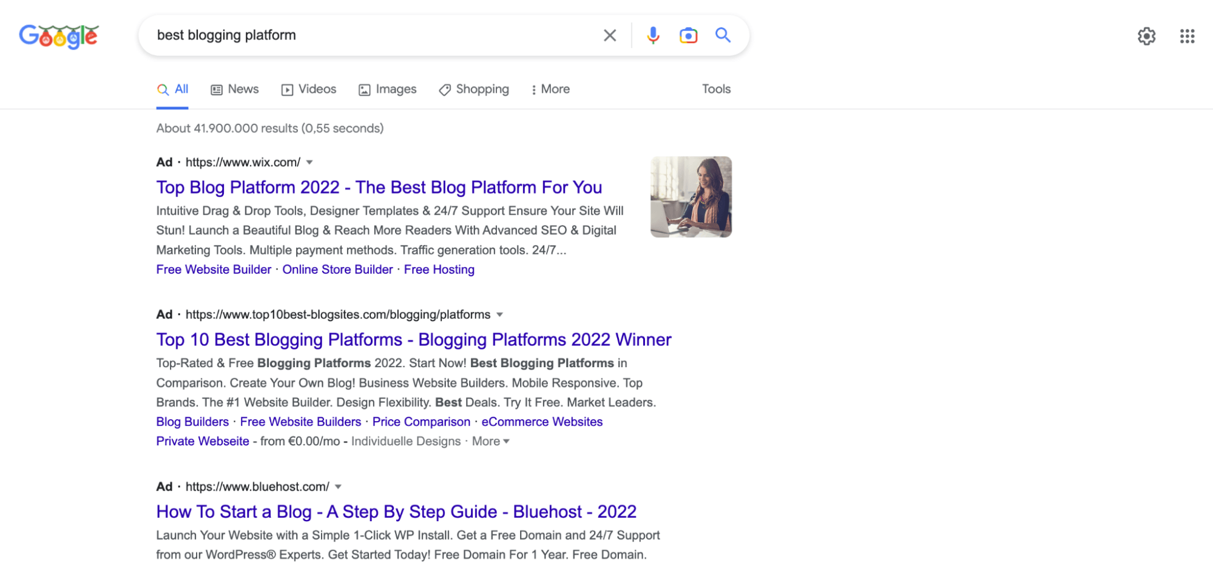Open search Tools
Viewport: 1213px width, 571px height.
click(x=716, y=89)
